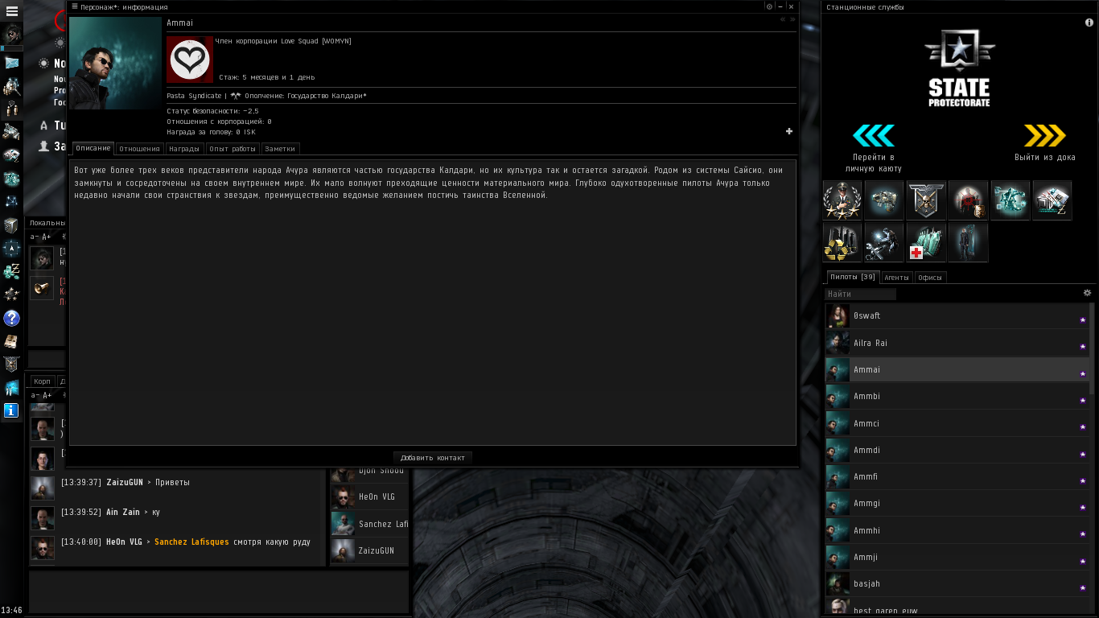Image resolution: width=1099 pixels, height=618 pixels.
Task: Open the ship fitting station service
Action: 884,200
